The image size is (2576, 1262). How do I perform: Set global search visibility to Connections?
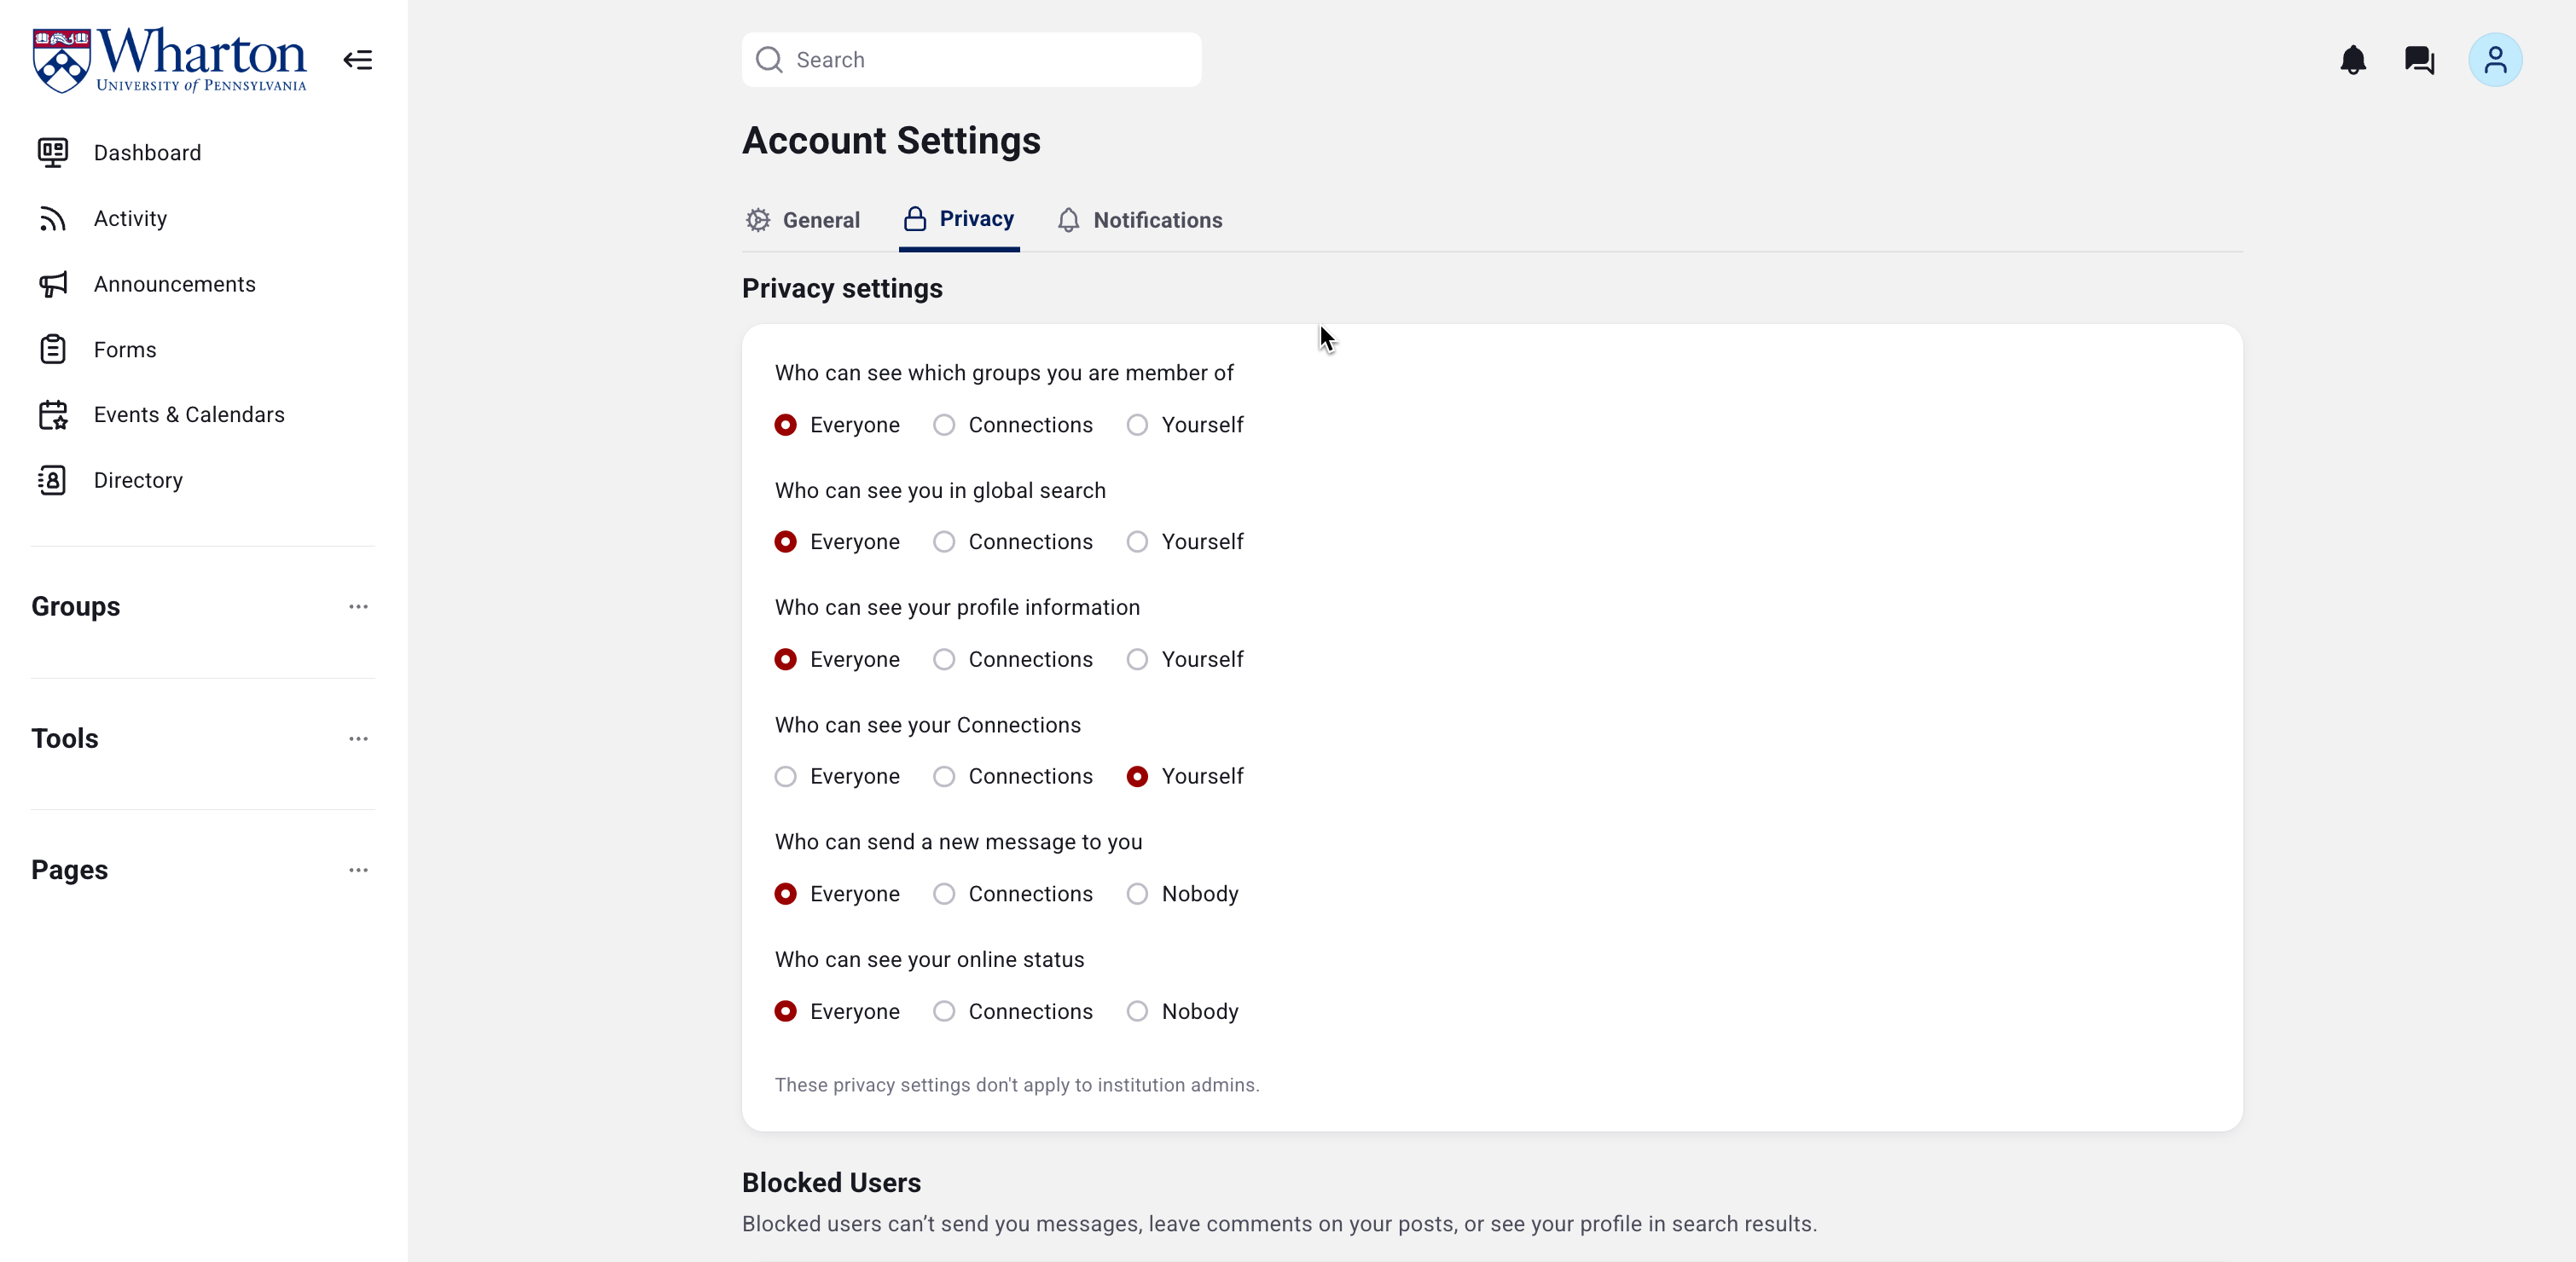click(x=944, y=542)
